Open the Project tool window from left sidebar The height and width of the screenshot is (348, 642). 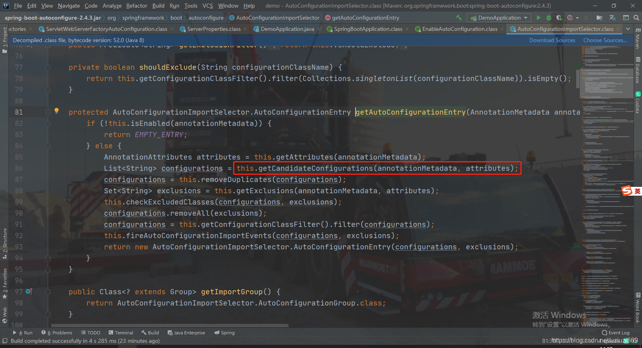[x=5, y=40]
